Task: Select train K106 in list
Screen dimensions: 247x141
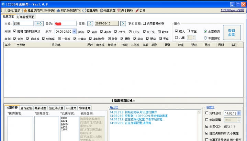Action: click(64, 118)
